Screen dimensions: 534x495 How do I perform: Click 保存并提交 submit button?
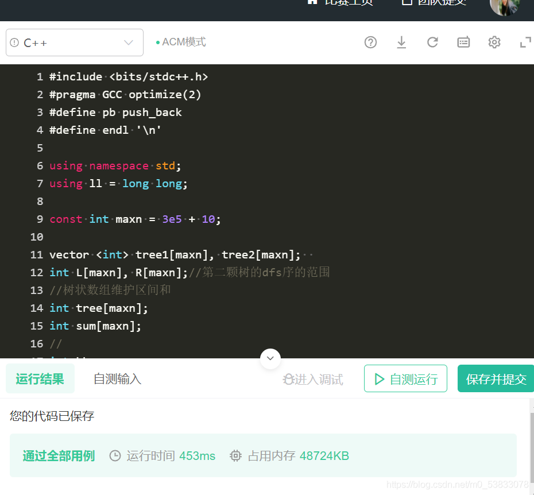tap(496, 378)
